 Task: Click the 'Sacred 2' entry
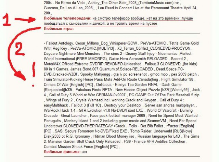point(178,59)
